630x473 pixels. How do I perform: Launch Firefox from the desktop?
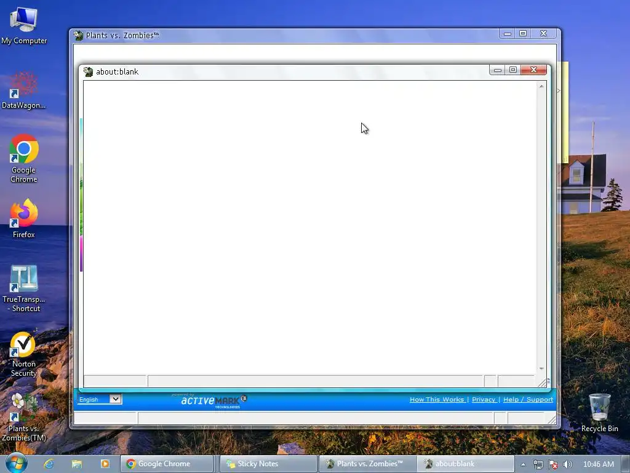[24, 219]
